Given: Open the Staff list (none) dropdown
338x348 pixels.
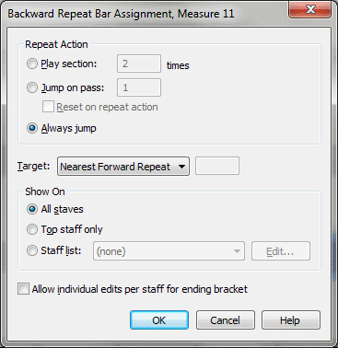Looking at the screenshot, I should click(169, 251).
